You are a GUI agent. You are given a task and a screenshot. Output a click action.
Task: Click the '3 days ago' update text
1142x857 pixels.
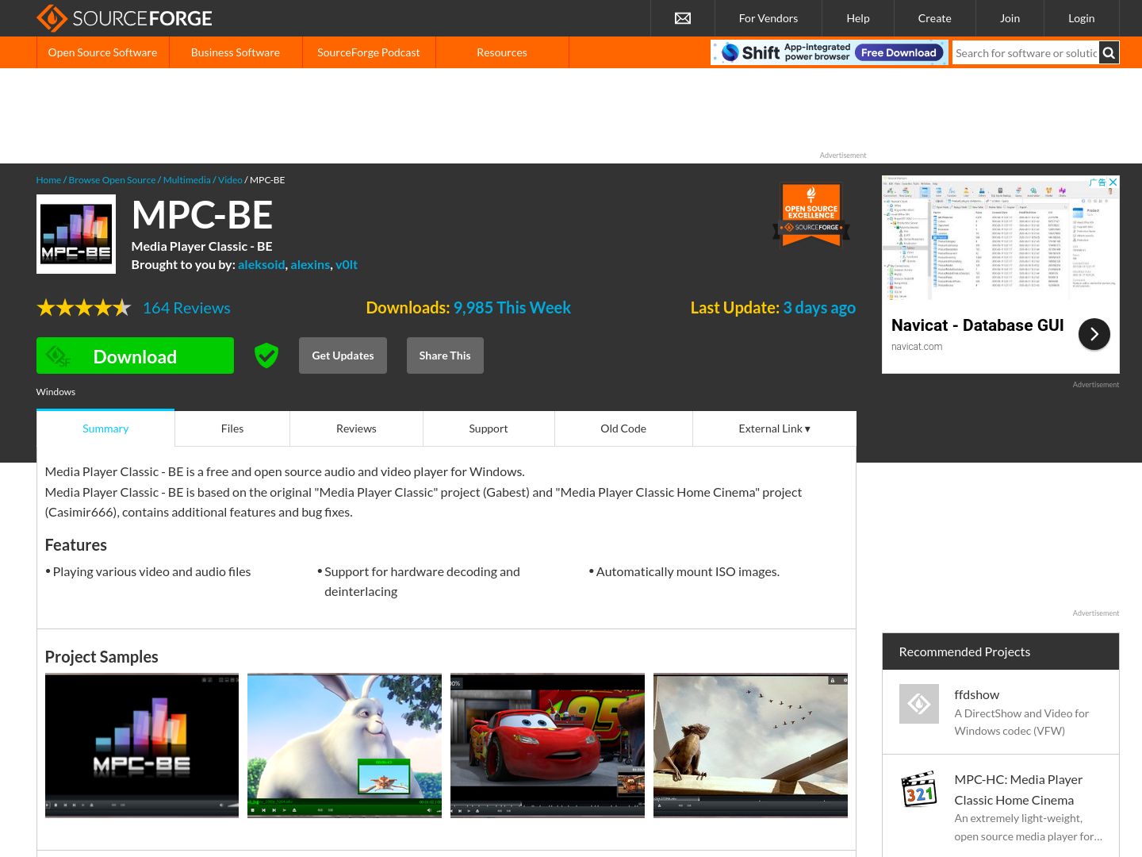(819, 308)
